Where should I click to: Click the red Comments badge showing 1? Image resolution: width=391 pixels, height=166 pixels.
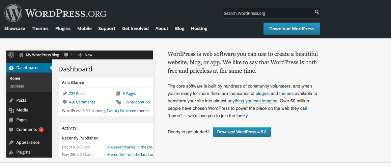pos(41,130)
